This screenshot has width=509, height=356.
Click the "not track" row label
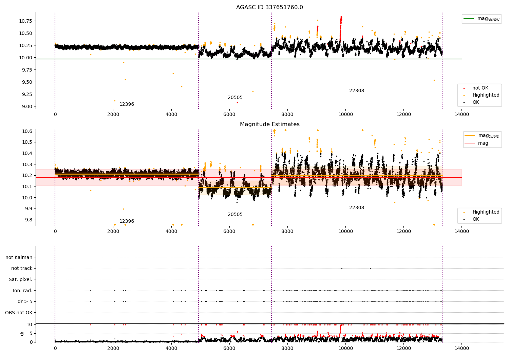[22, 269]
